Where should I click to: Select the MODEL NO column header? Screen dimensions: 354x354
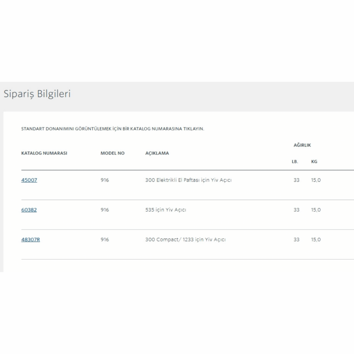click(112, 153)
